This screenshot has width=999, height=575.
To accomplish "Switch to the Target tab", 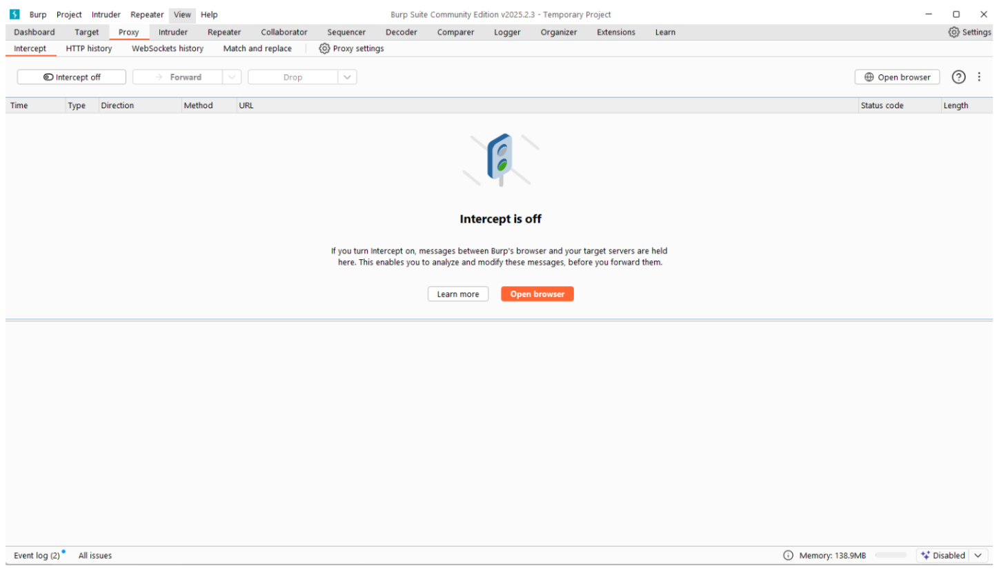I will point(87,32).
